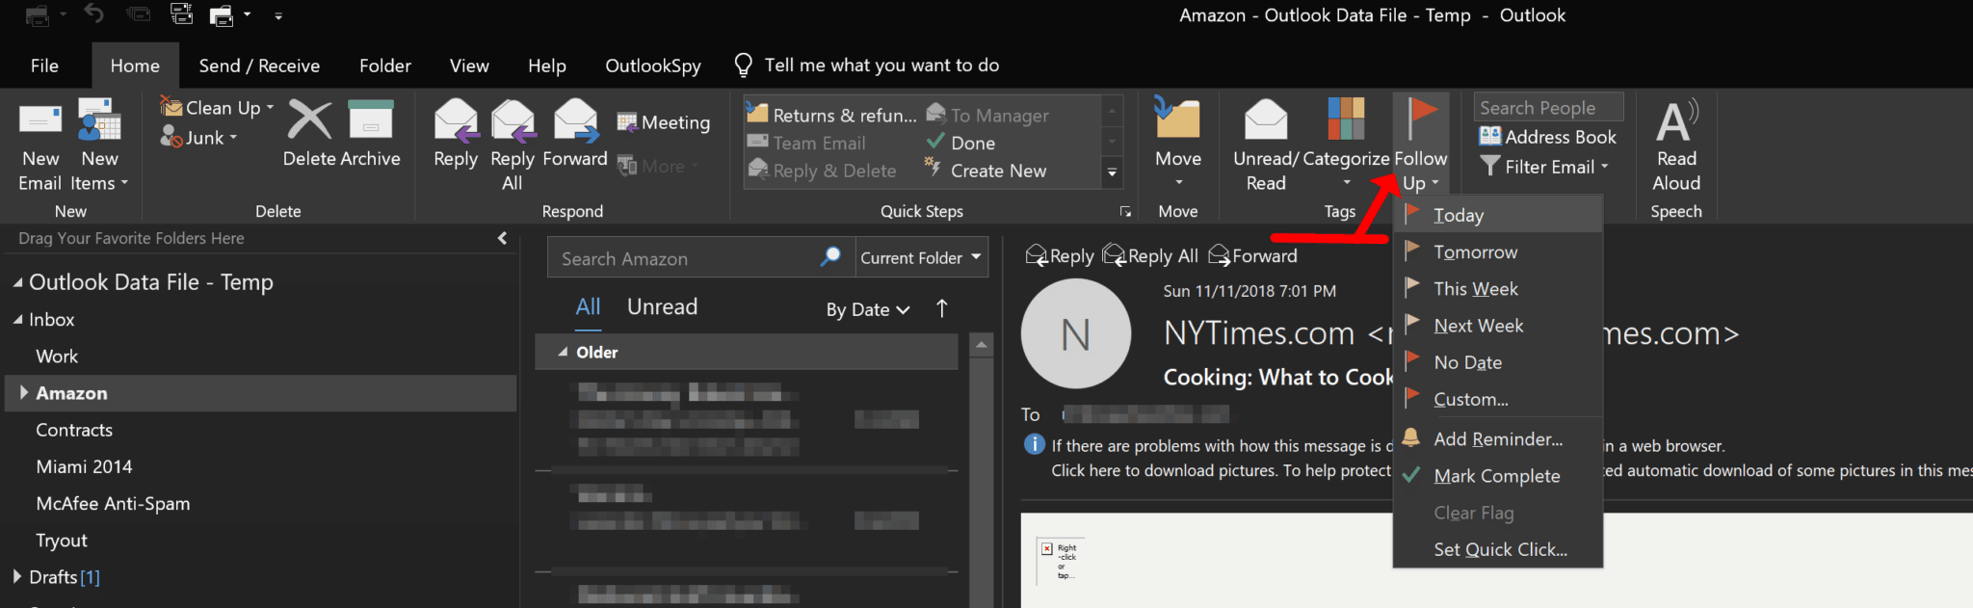Open Custom flag dialog
Screen dimensions: 1973x608
pyautogui.click(x=1498, y=399)
